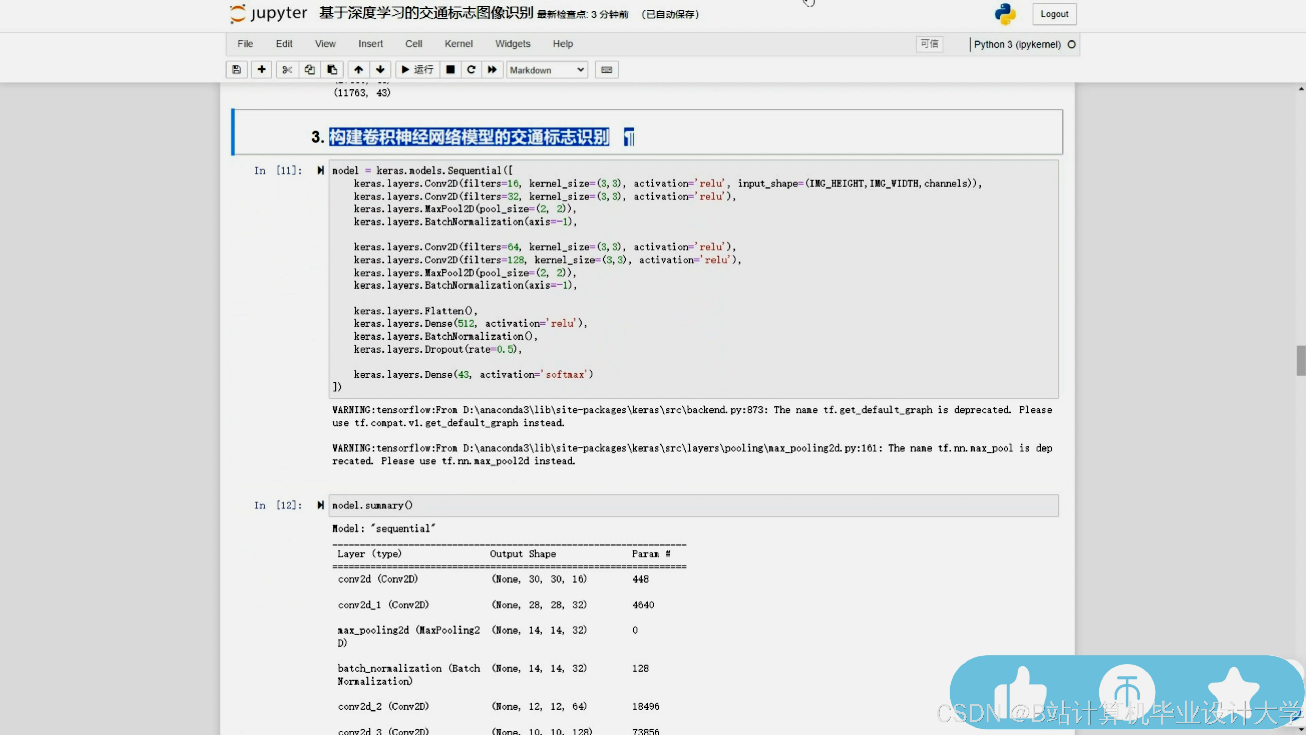The image size is (1306, 735).
Task: Move selected cell down arrow
Action: (380, 70)
